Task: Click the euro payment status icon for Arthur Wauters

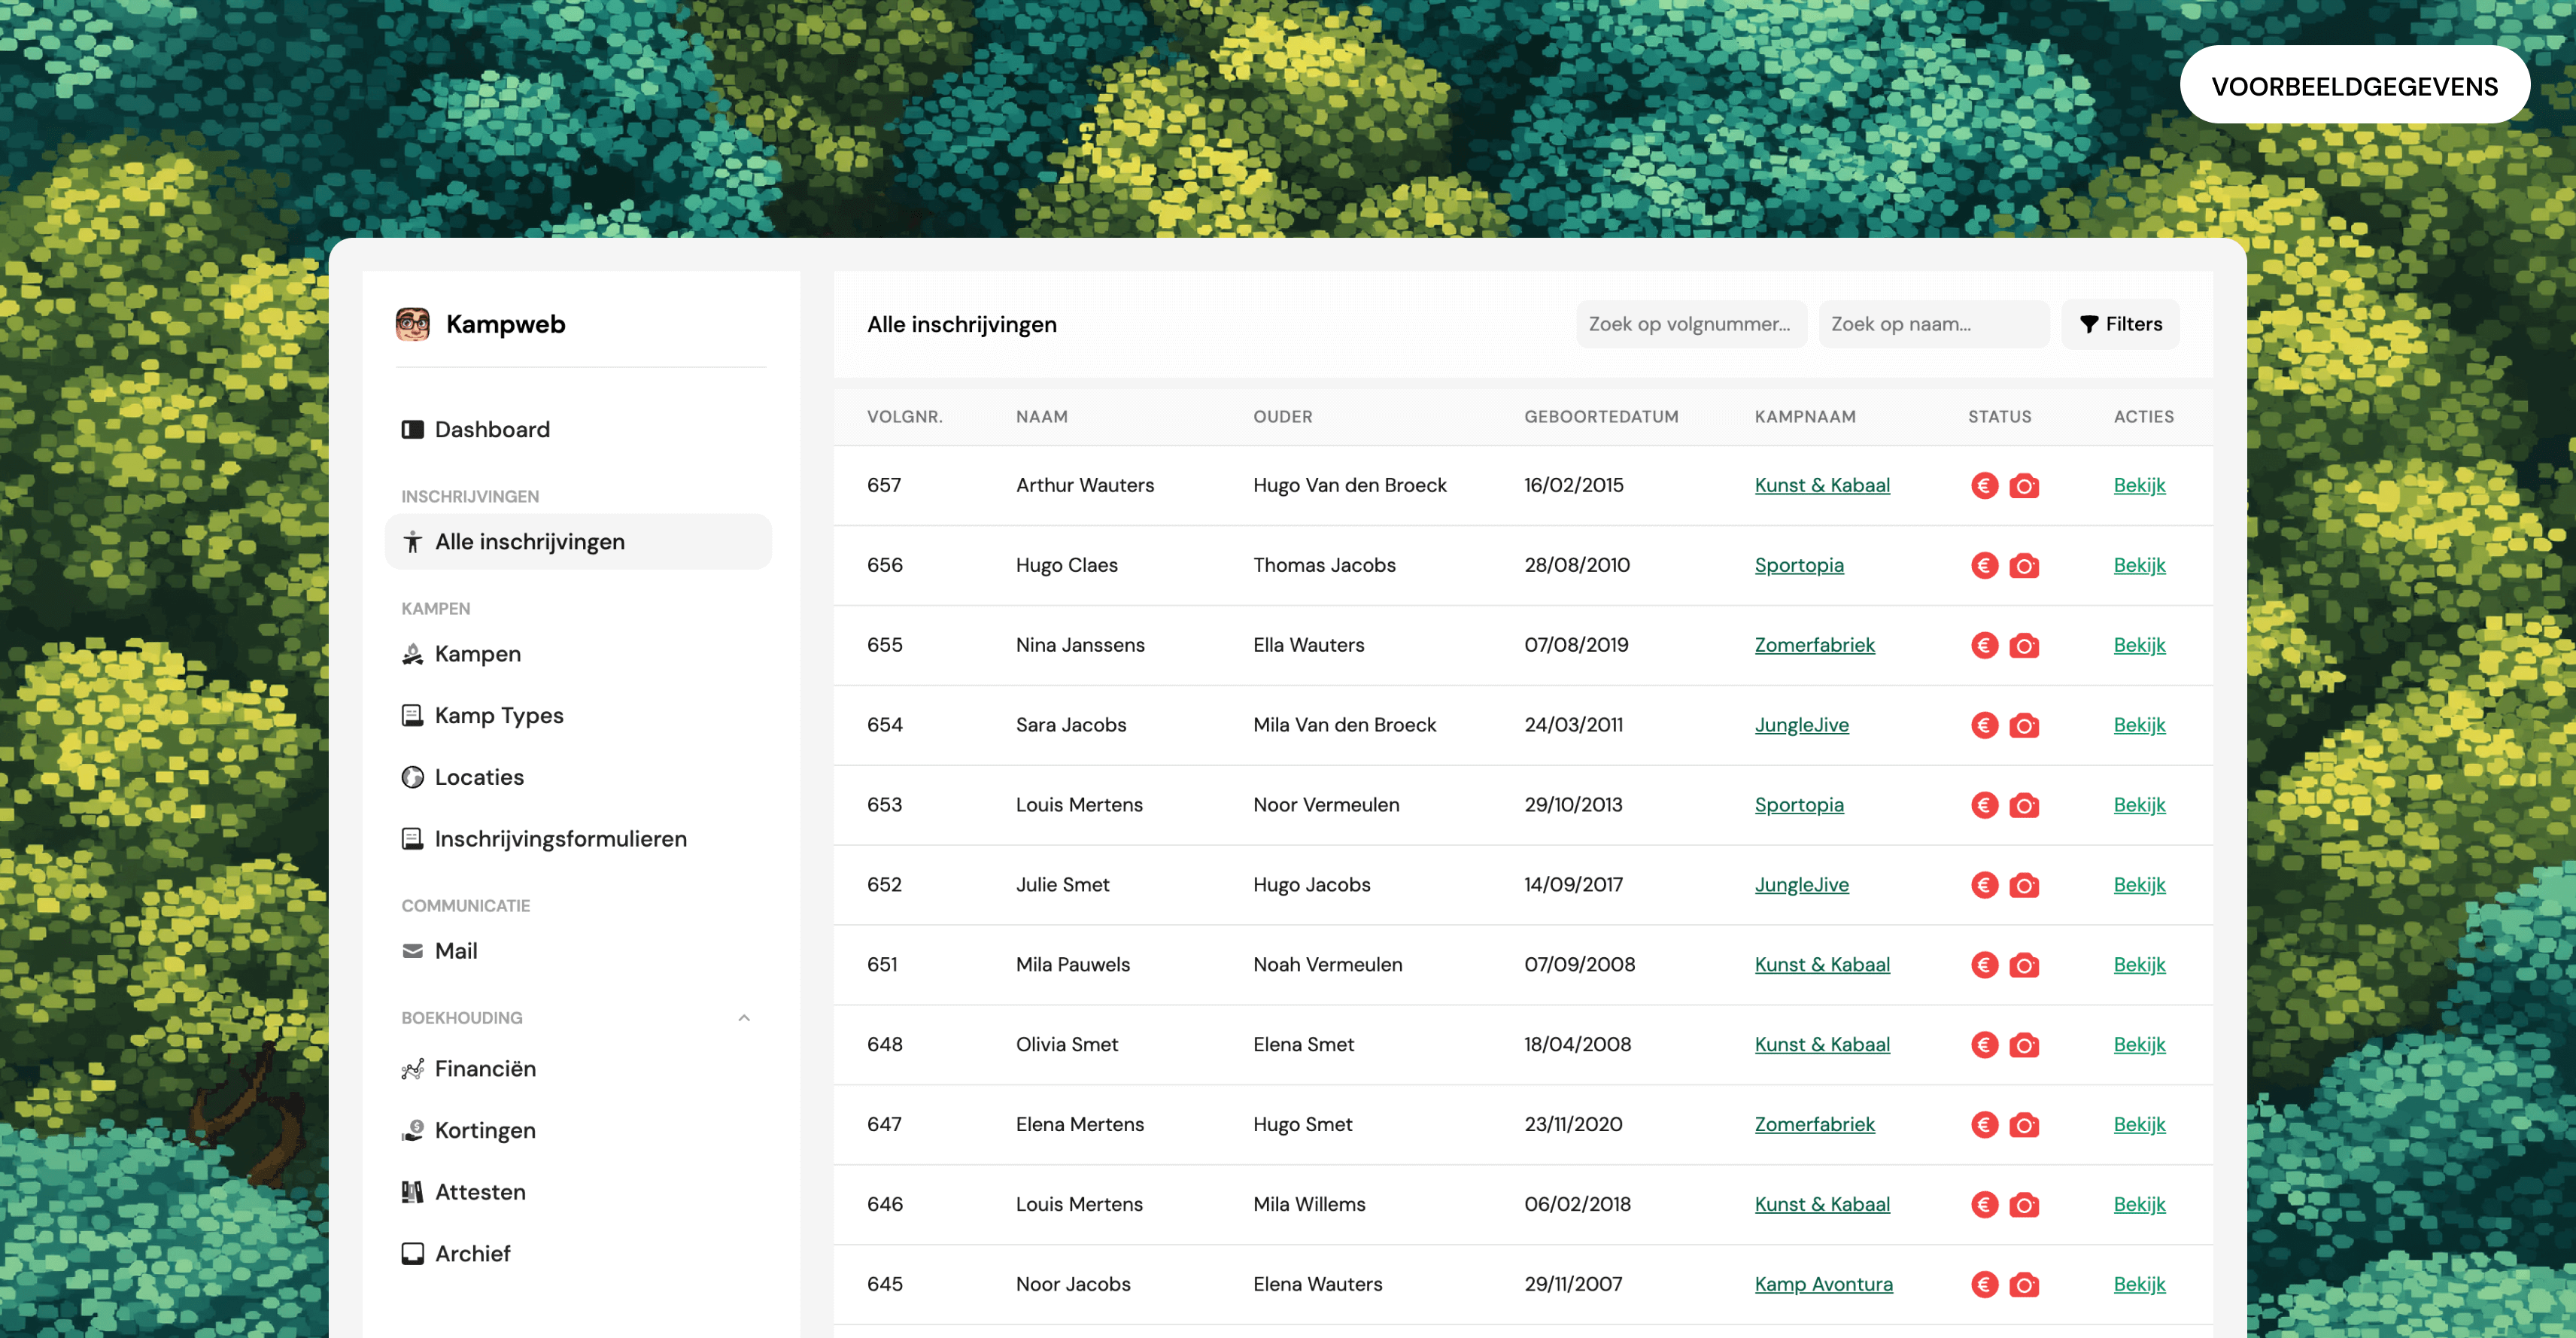Action: coord(1984,486)
